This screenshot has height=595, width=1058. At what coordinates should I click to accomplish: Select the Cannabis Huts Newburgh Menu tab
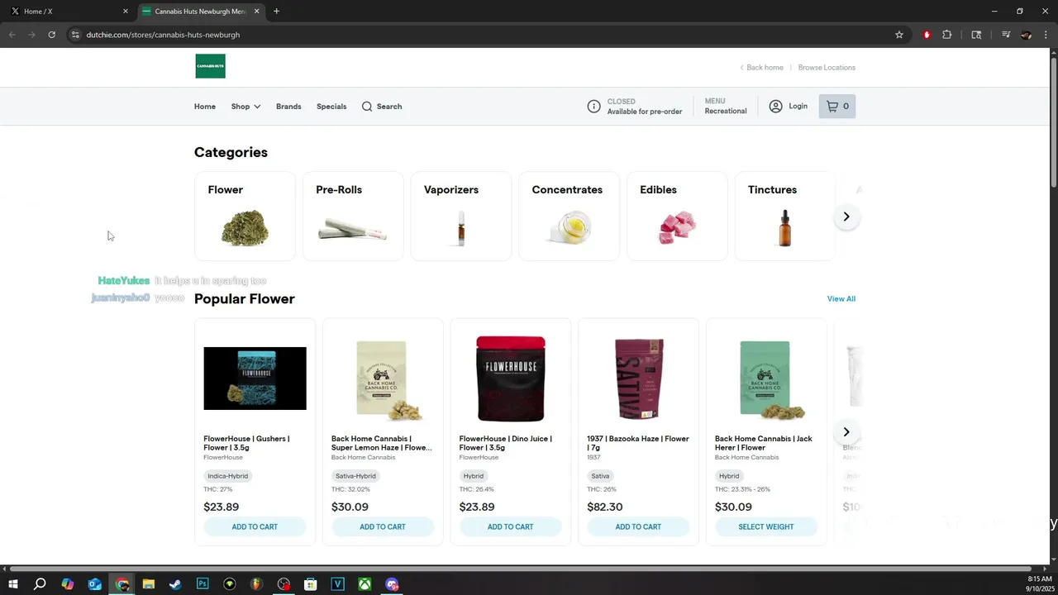pyautogui.click(x=199, y=11)
